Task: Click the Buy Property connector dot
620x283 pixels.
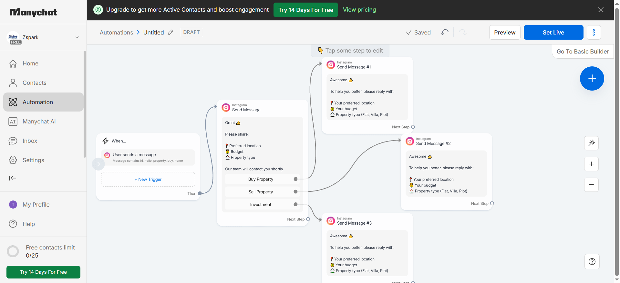Action: point(295,179)
